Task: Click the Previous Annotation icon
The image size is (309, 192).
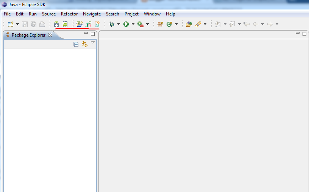Action: pyautogui.click(x=232, y=24)
